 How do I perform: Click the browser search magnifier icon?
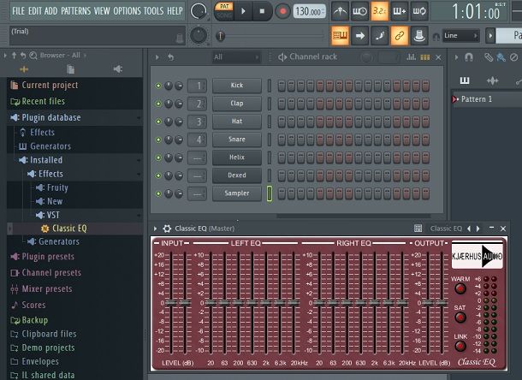pos(33,56)
